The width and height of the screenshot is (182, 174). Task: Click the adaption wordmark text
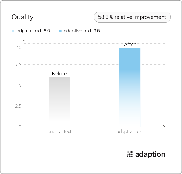click(150, 155)
